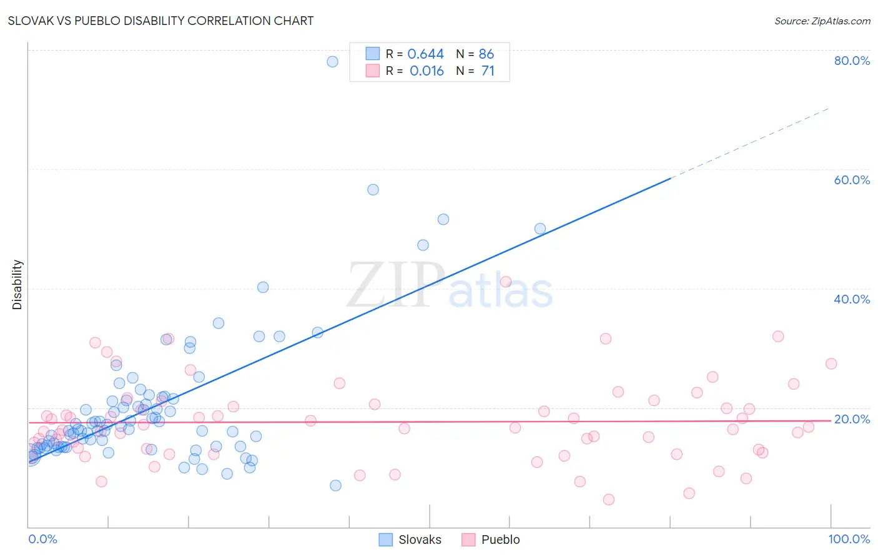Select the blue Slovaks legend swatch
The height and width of the screenshot is (557, 878).
386,540
